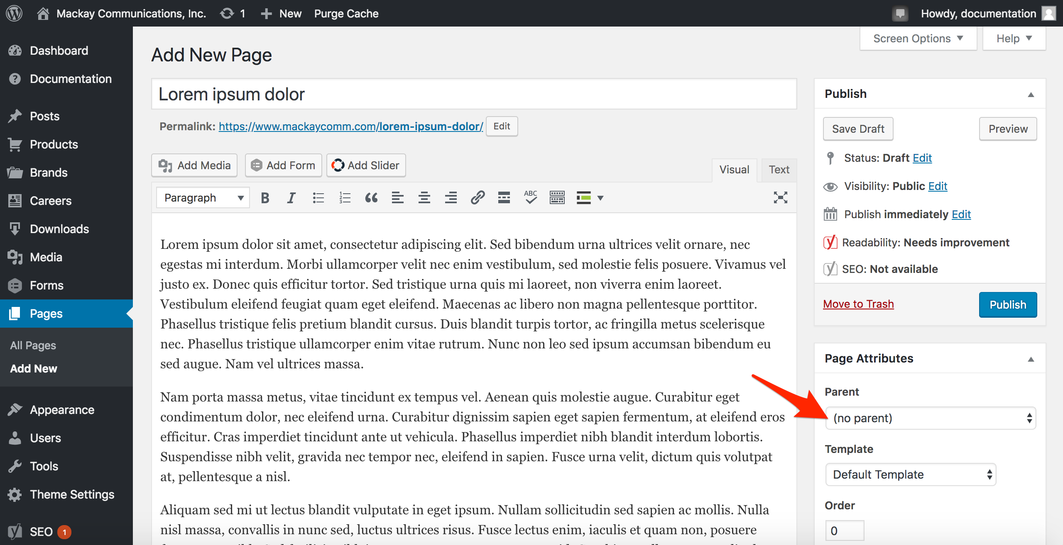
Task: Edit the draft status
Action: click(x=922, y=158)
